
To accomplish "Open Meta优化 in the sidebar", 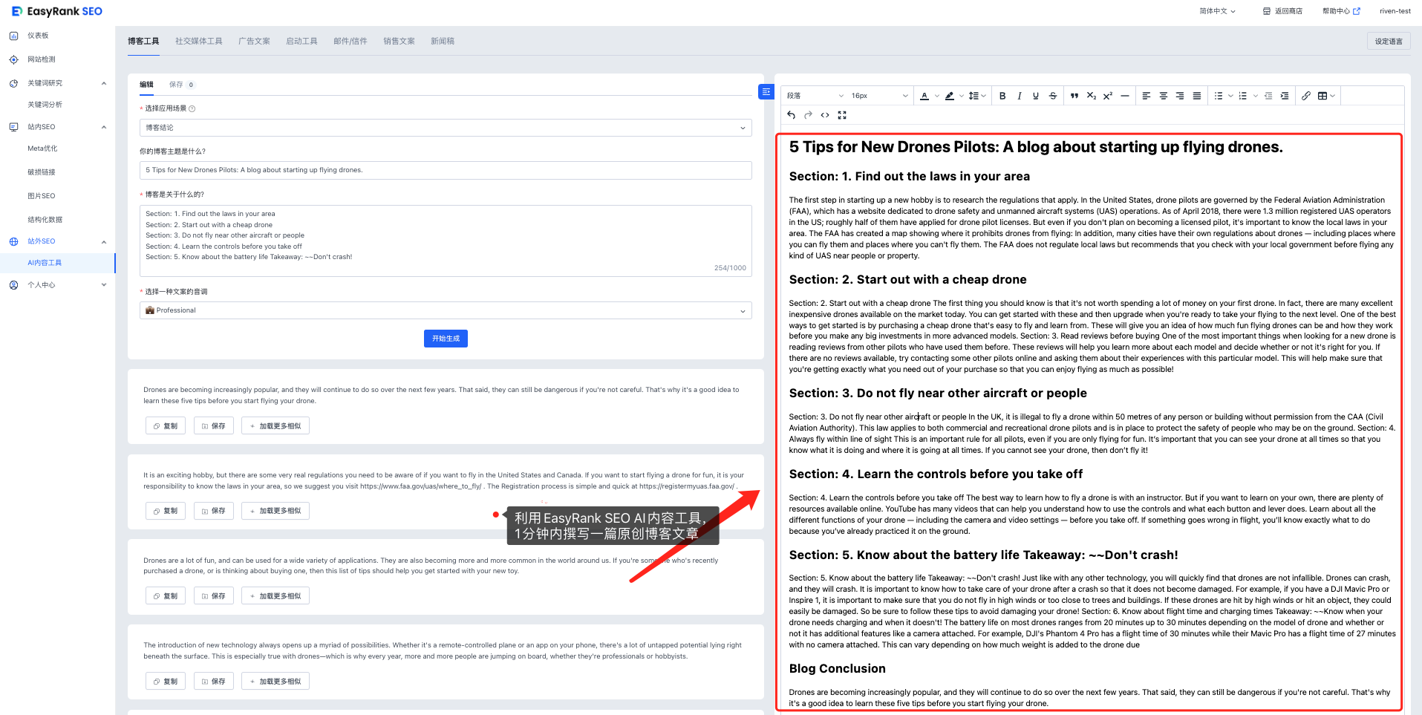I will pyautogui.click(x=42, y=148).
